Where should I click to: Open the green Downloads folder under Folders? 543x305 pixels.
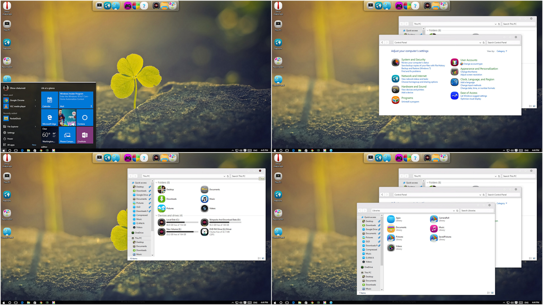click(x=167, y=199)
